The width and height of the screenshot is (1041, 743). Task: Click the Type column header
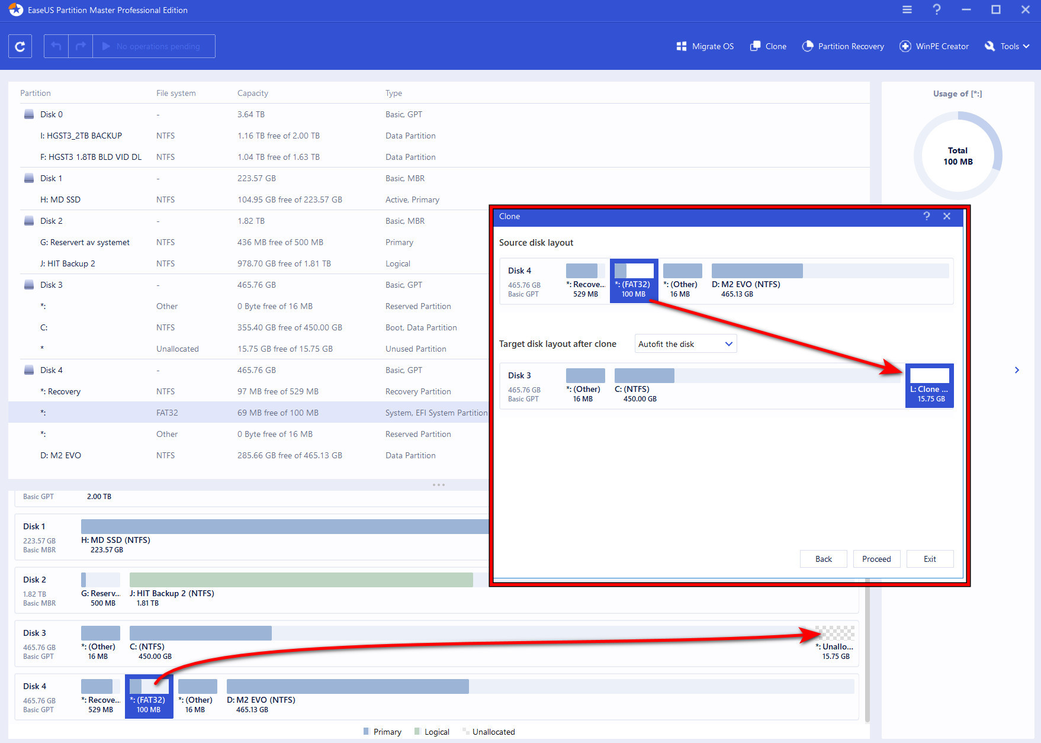tap(394, 93)
